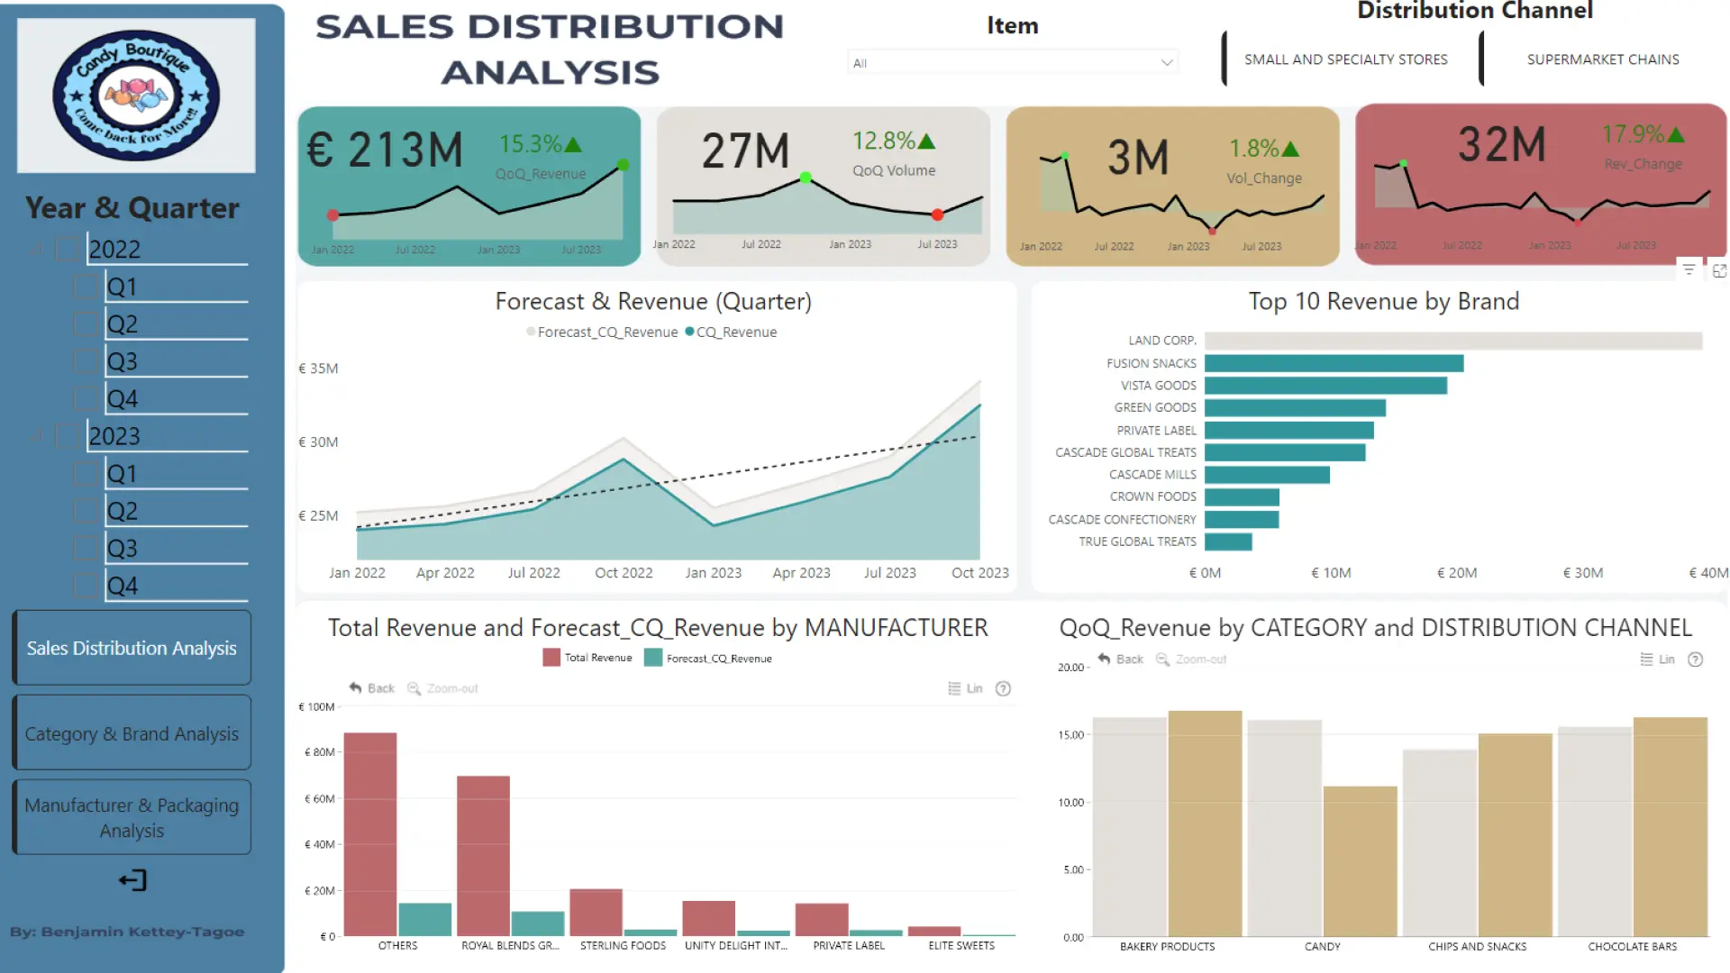The width and height of the screenshot is (1730, 973).
Task: Click the 3M Vol_Change KPI card
Action: point(1172,186)
